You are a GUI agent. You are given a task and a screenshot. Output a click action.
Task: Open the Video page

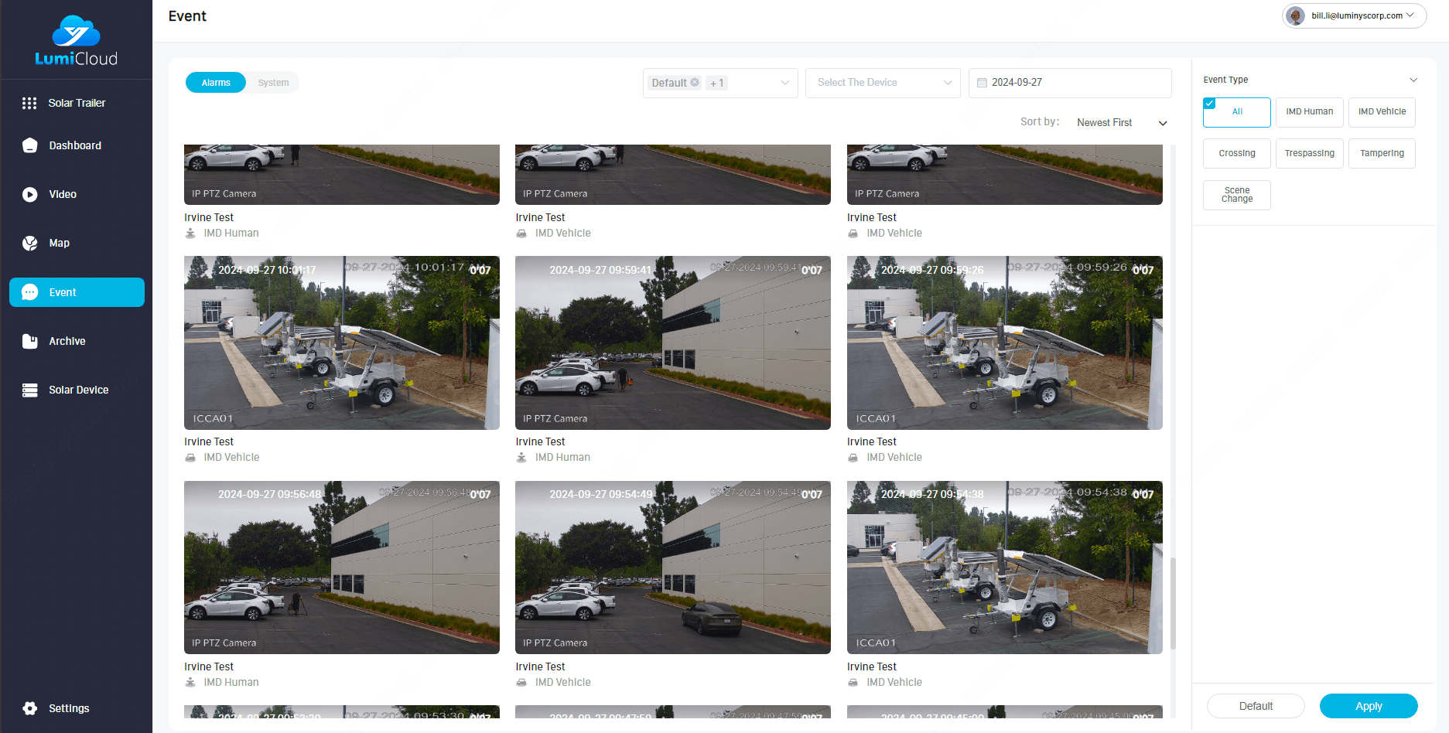pos(77,194)
